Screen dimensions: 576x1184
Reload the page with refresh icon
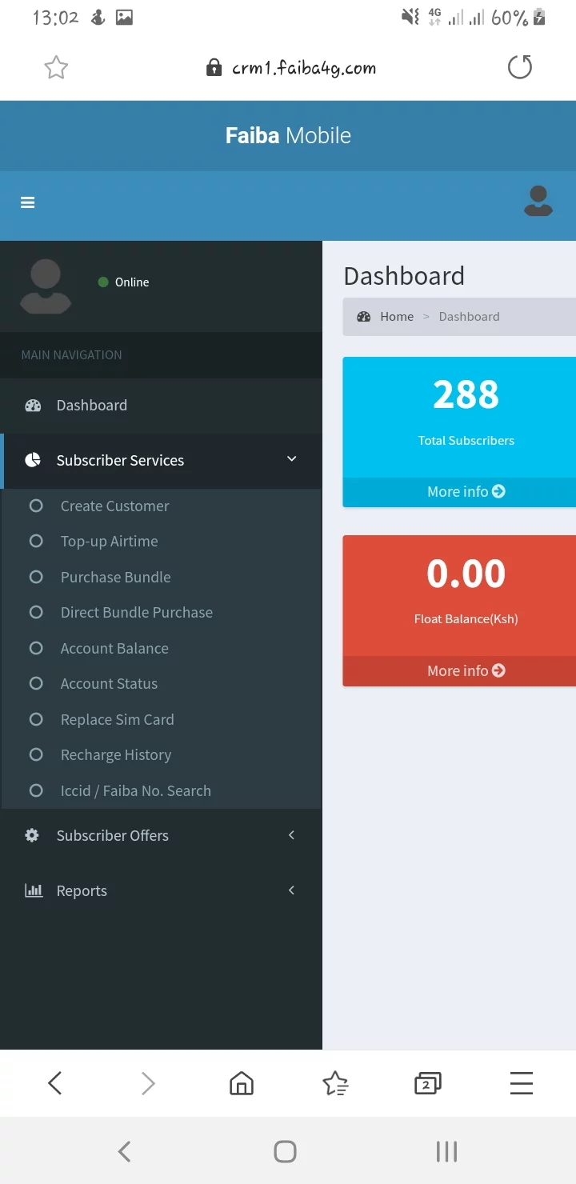click(520, 67)
